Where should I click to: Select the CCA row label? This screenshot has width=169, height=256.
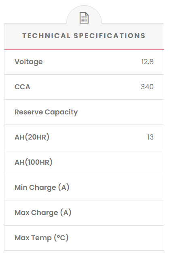(x=23, y=87)
